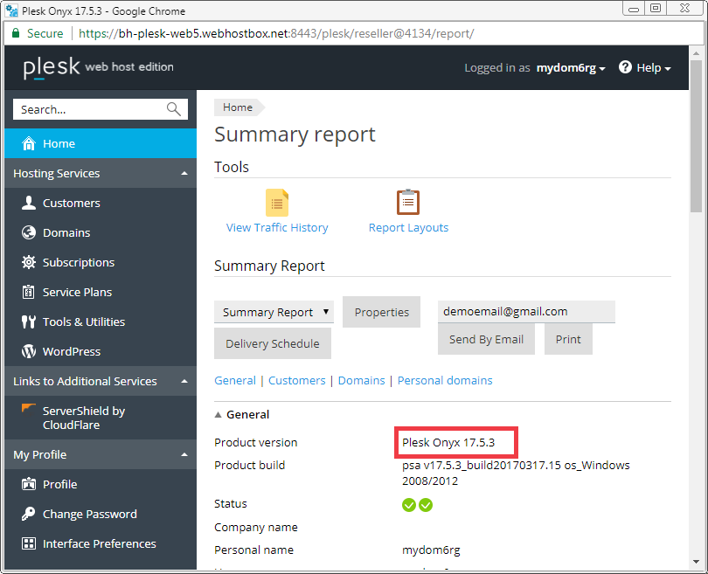Click the second green status checkmark
The height and width of the screenshot is (574, 708).
[x=426, y=505]
